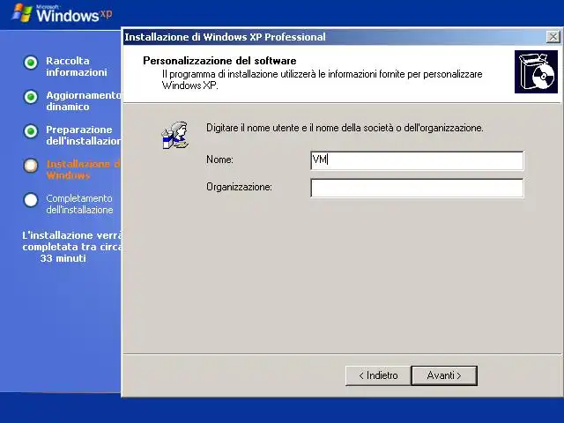This screenshot has height=423, width=564.
Task: Click the Raccolta informazioni step indicator
Action: pyautogui.click(x=31, y=63)
